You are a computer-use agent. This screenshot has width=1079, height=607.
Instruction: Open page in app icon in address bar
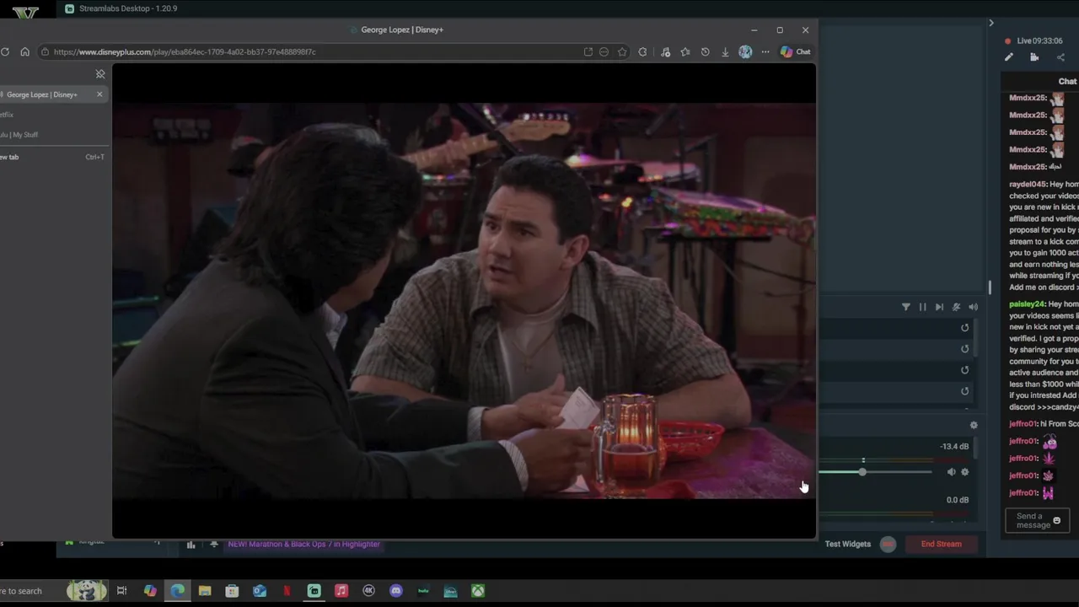[x=588, y=52]
